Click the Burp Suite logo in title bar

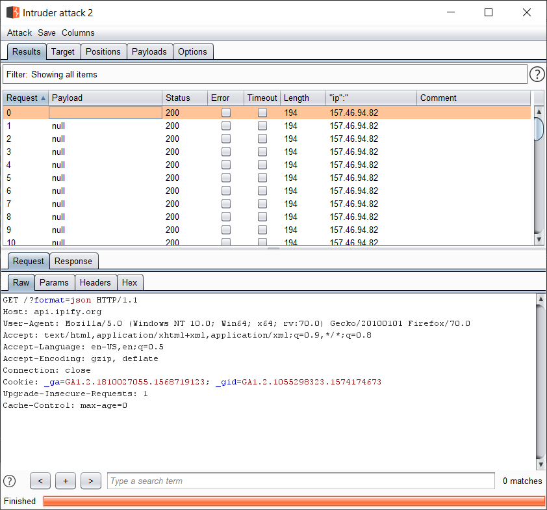[13, 12]
